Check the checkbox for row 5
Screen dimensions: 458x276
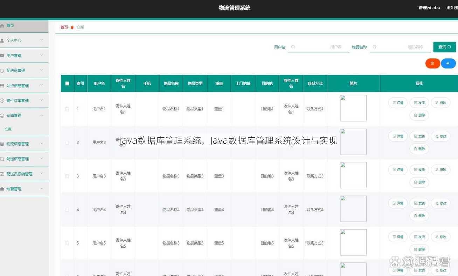[x=67, y=243]
